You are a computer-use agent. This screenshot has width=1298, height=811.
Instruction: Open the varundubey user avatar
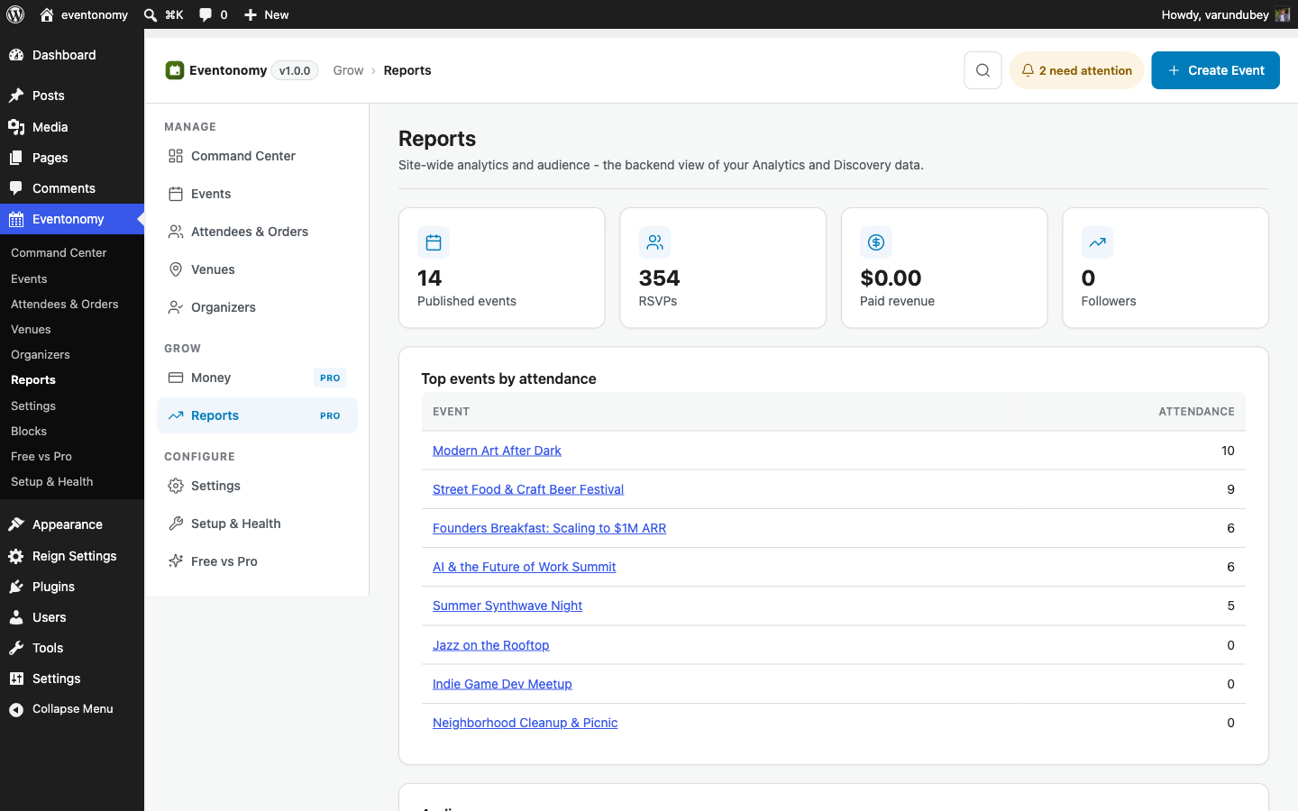[1283, 14]
